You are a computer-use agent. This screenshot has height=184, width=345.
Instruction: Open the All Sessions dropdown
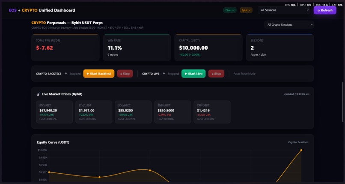[284, 10]
